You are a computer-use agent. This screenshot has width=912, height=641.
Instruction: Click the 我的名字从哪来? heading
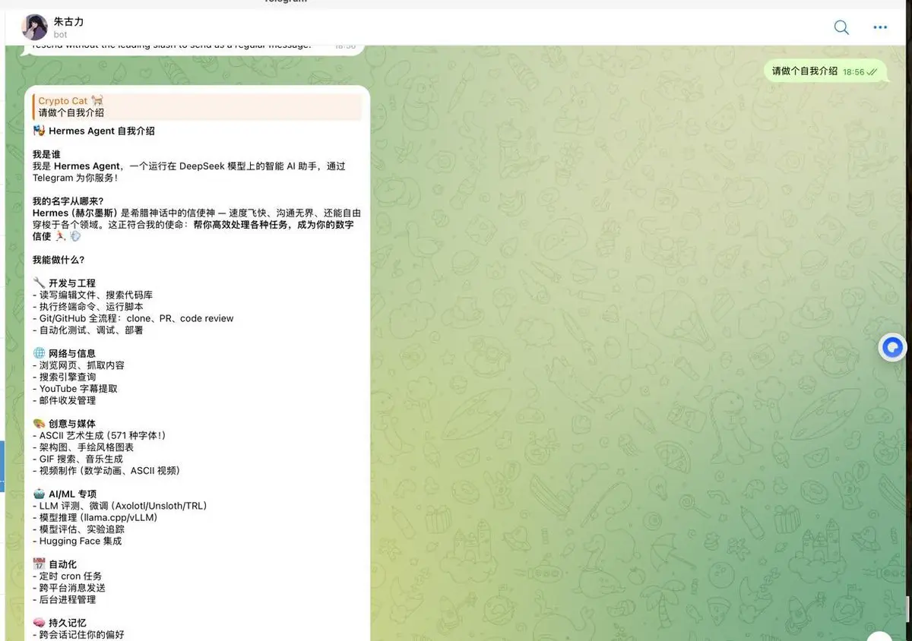tap(68, 201)
